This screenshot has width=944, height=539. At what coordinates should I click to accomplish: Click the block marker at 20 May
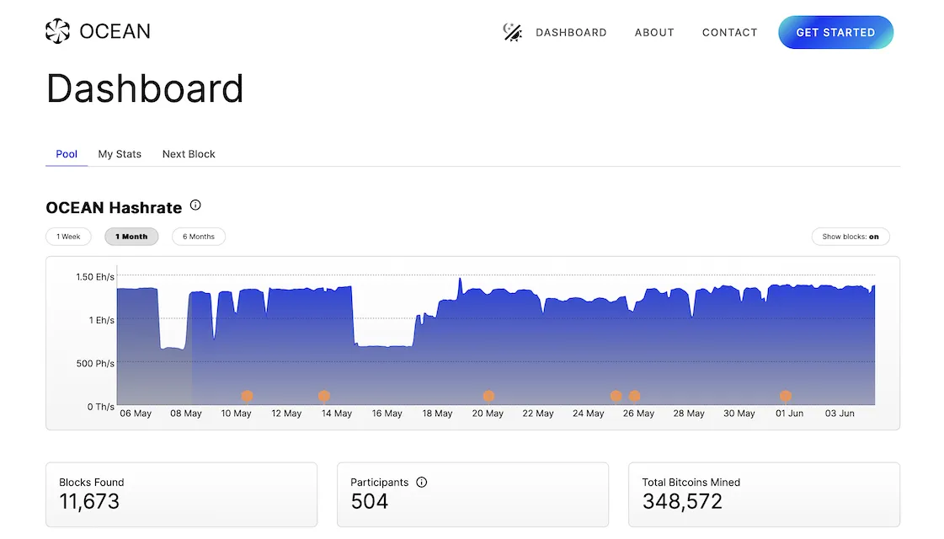pyautogui.click(x=488, y=396)
